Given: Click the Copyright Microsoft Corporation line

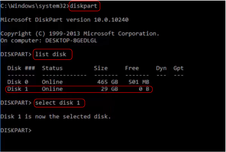Looking at the screenshot, I should click(80, 34).
